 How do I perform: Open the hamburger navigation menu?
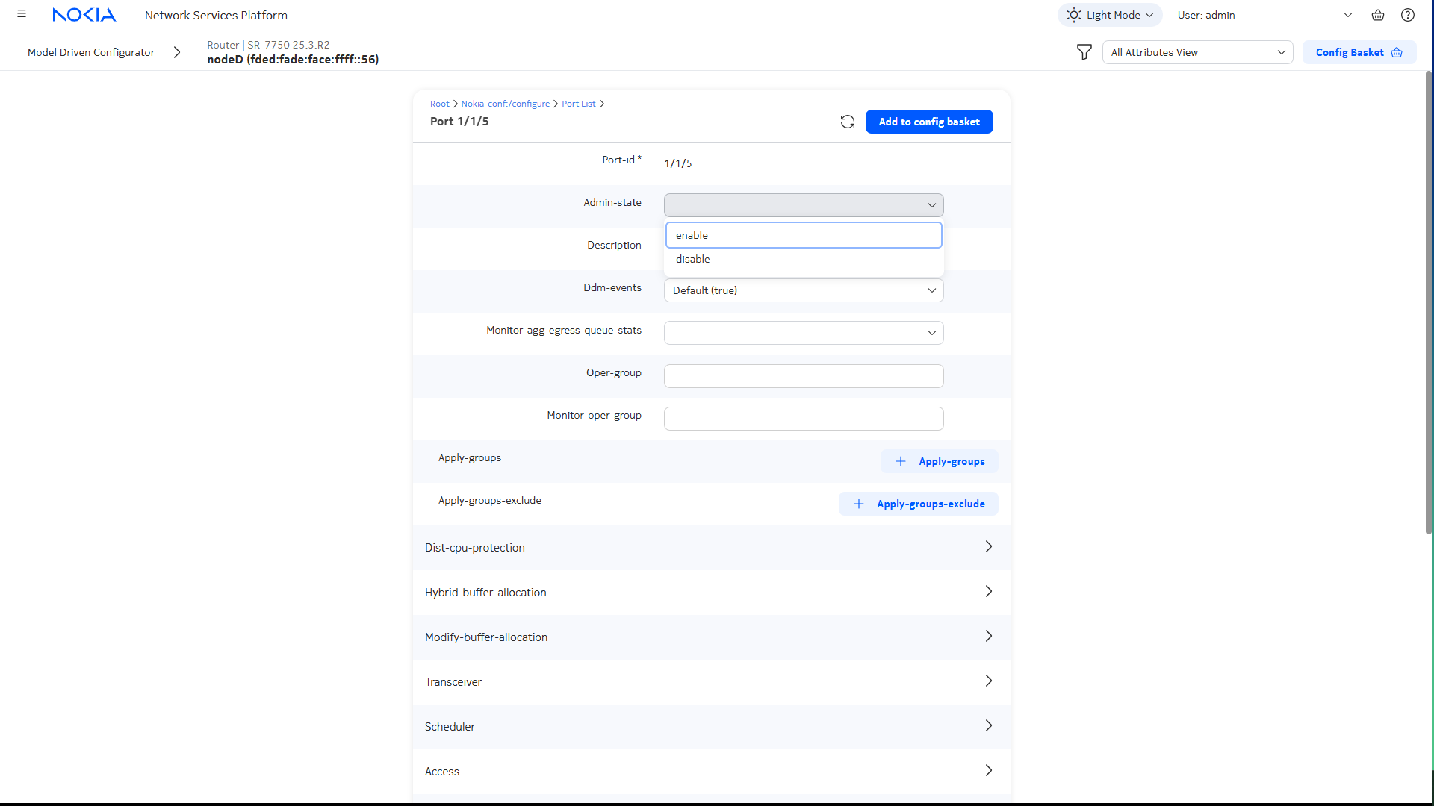[22, 14]
